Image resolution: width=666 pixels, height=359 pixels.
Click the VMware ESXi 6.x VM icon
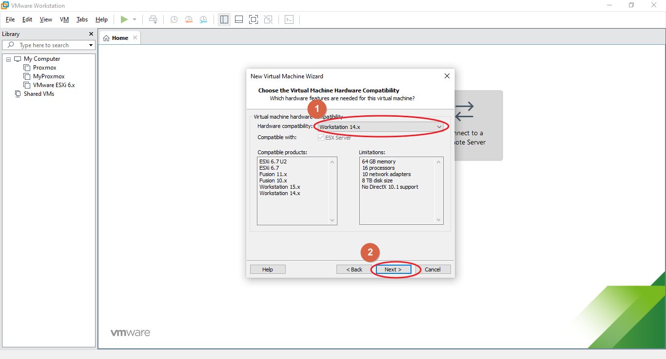27,85
